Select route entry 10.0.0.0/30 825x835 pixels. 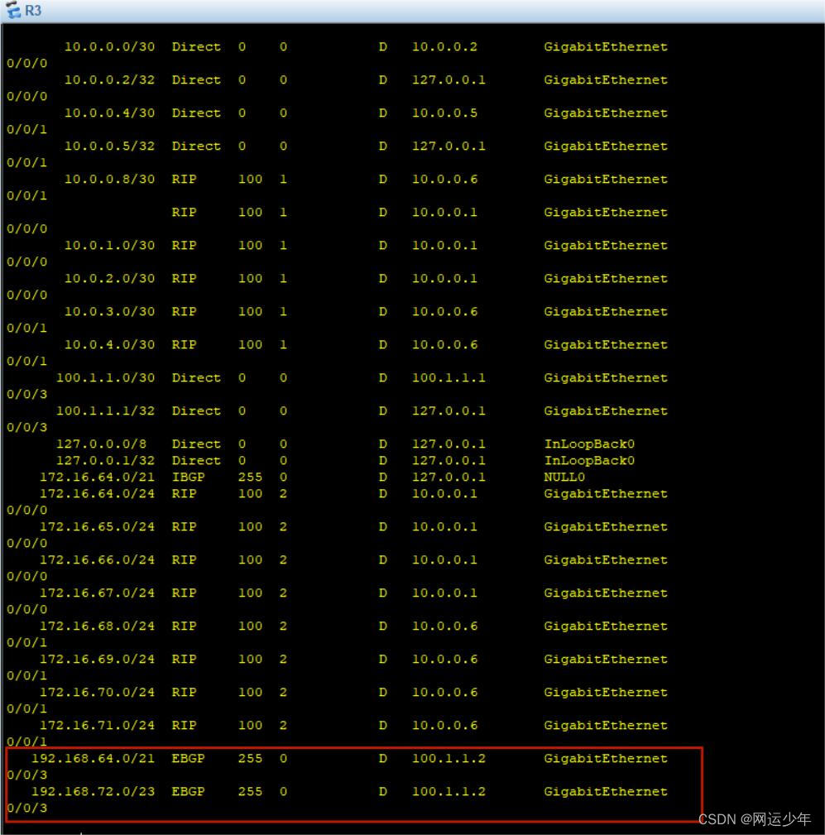click(110, 47)
